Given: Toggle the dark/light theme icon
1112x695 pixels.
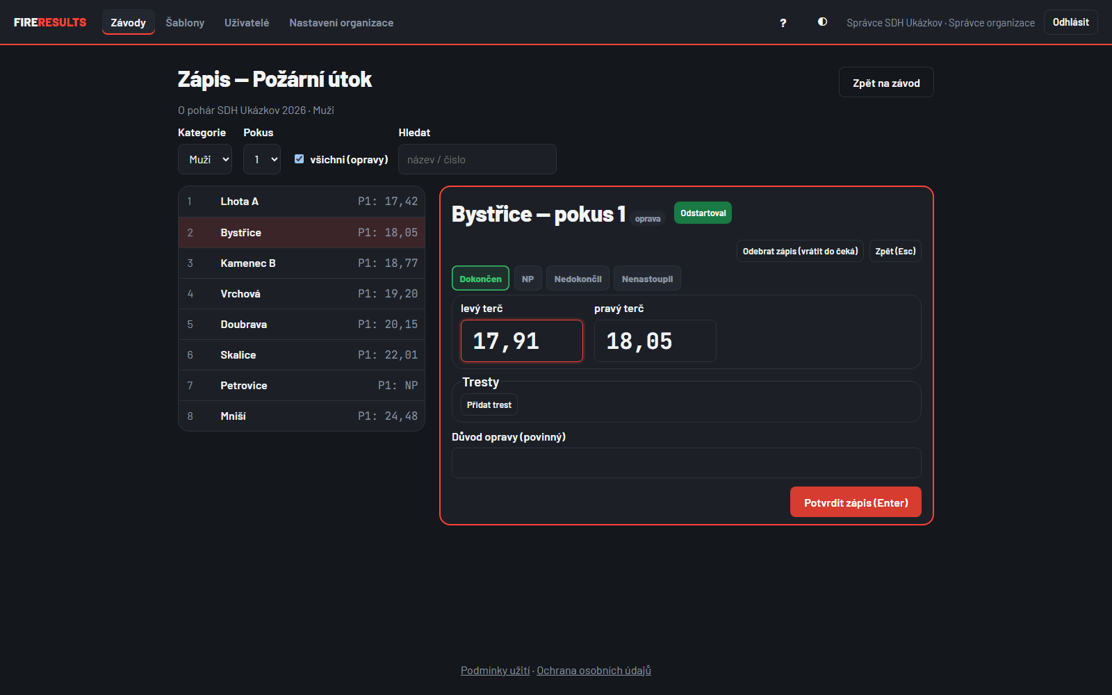Looking at the screenshot, I should click(x=822, y=22).
